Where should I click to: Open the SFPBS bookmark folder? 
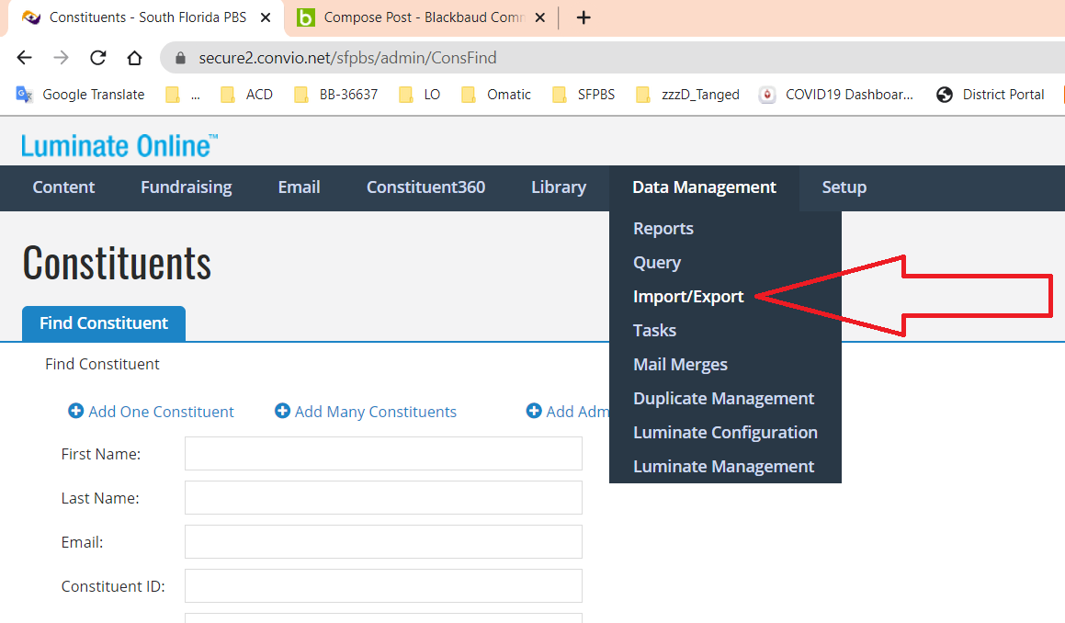tap(583, 95)
